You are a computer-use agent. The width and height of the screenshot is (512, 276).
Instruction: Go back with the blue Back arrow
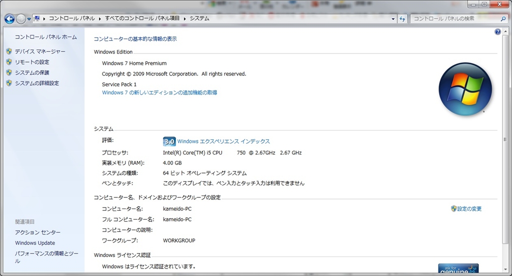tap(9, 19)
